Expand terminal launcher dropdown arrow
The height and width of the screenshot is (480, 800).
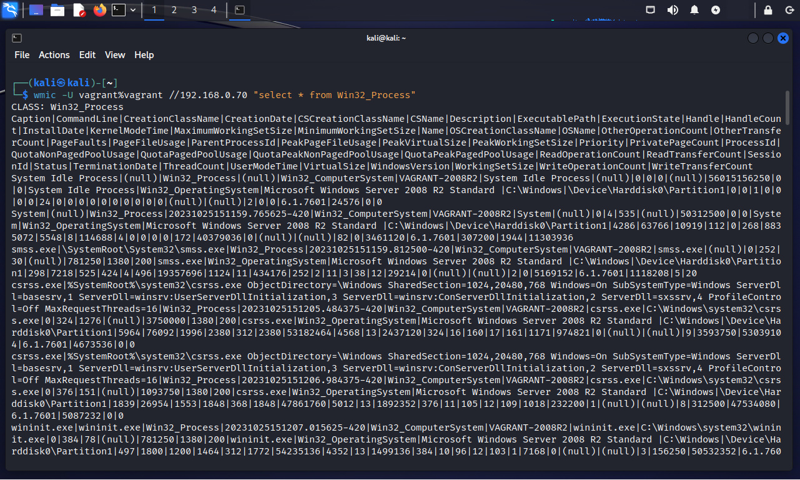(x=133, y=10)
